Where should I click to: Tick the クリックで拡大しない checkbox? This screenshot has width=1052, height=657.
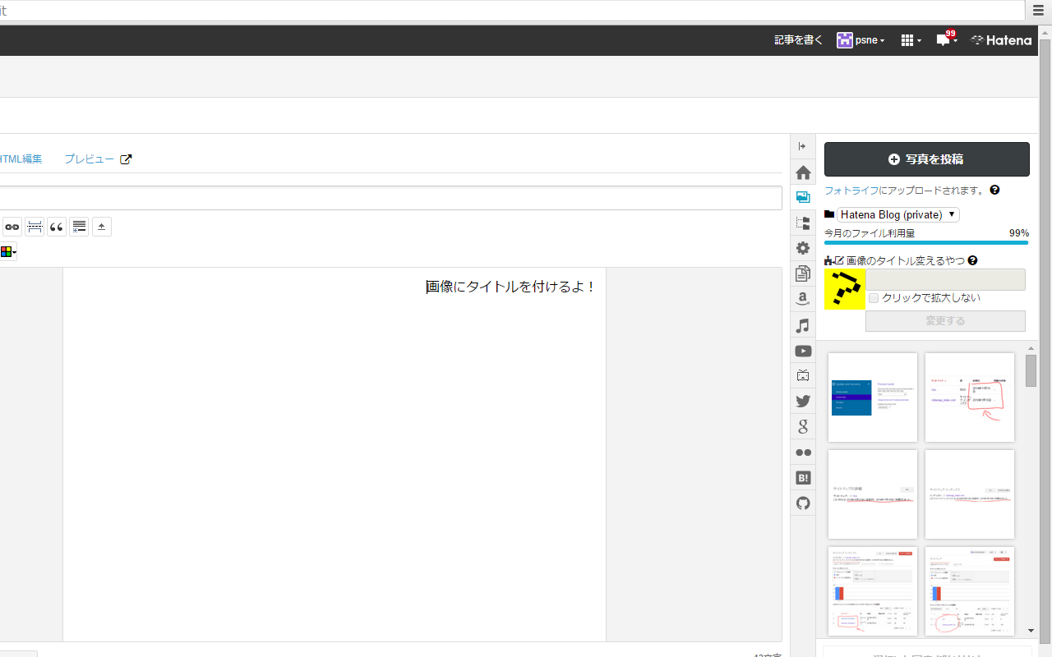[874, 298]
